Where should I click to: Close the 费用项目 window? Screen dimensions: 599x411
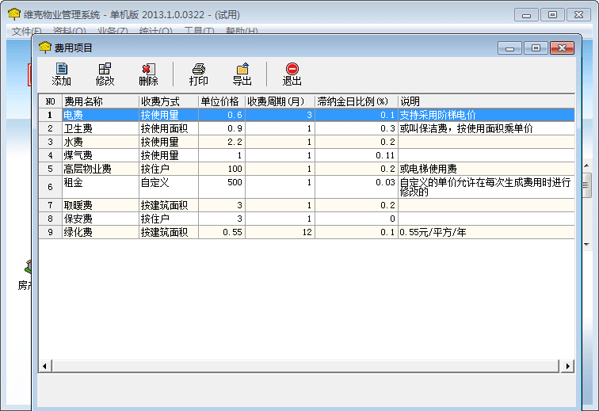(x=563, y=48)
